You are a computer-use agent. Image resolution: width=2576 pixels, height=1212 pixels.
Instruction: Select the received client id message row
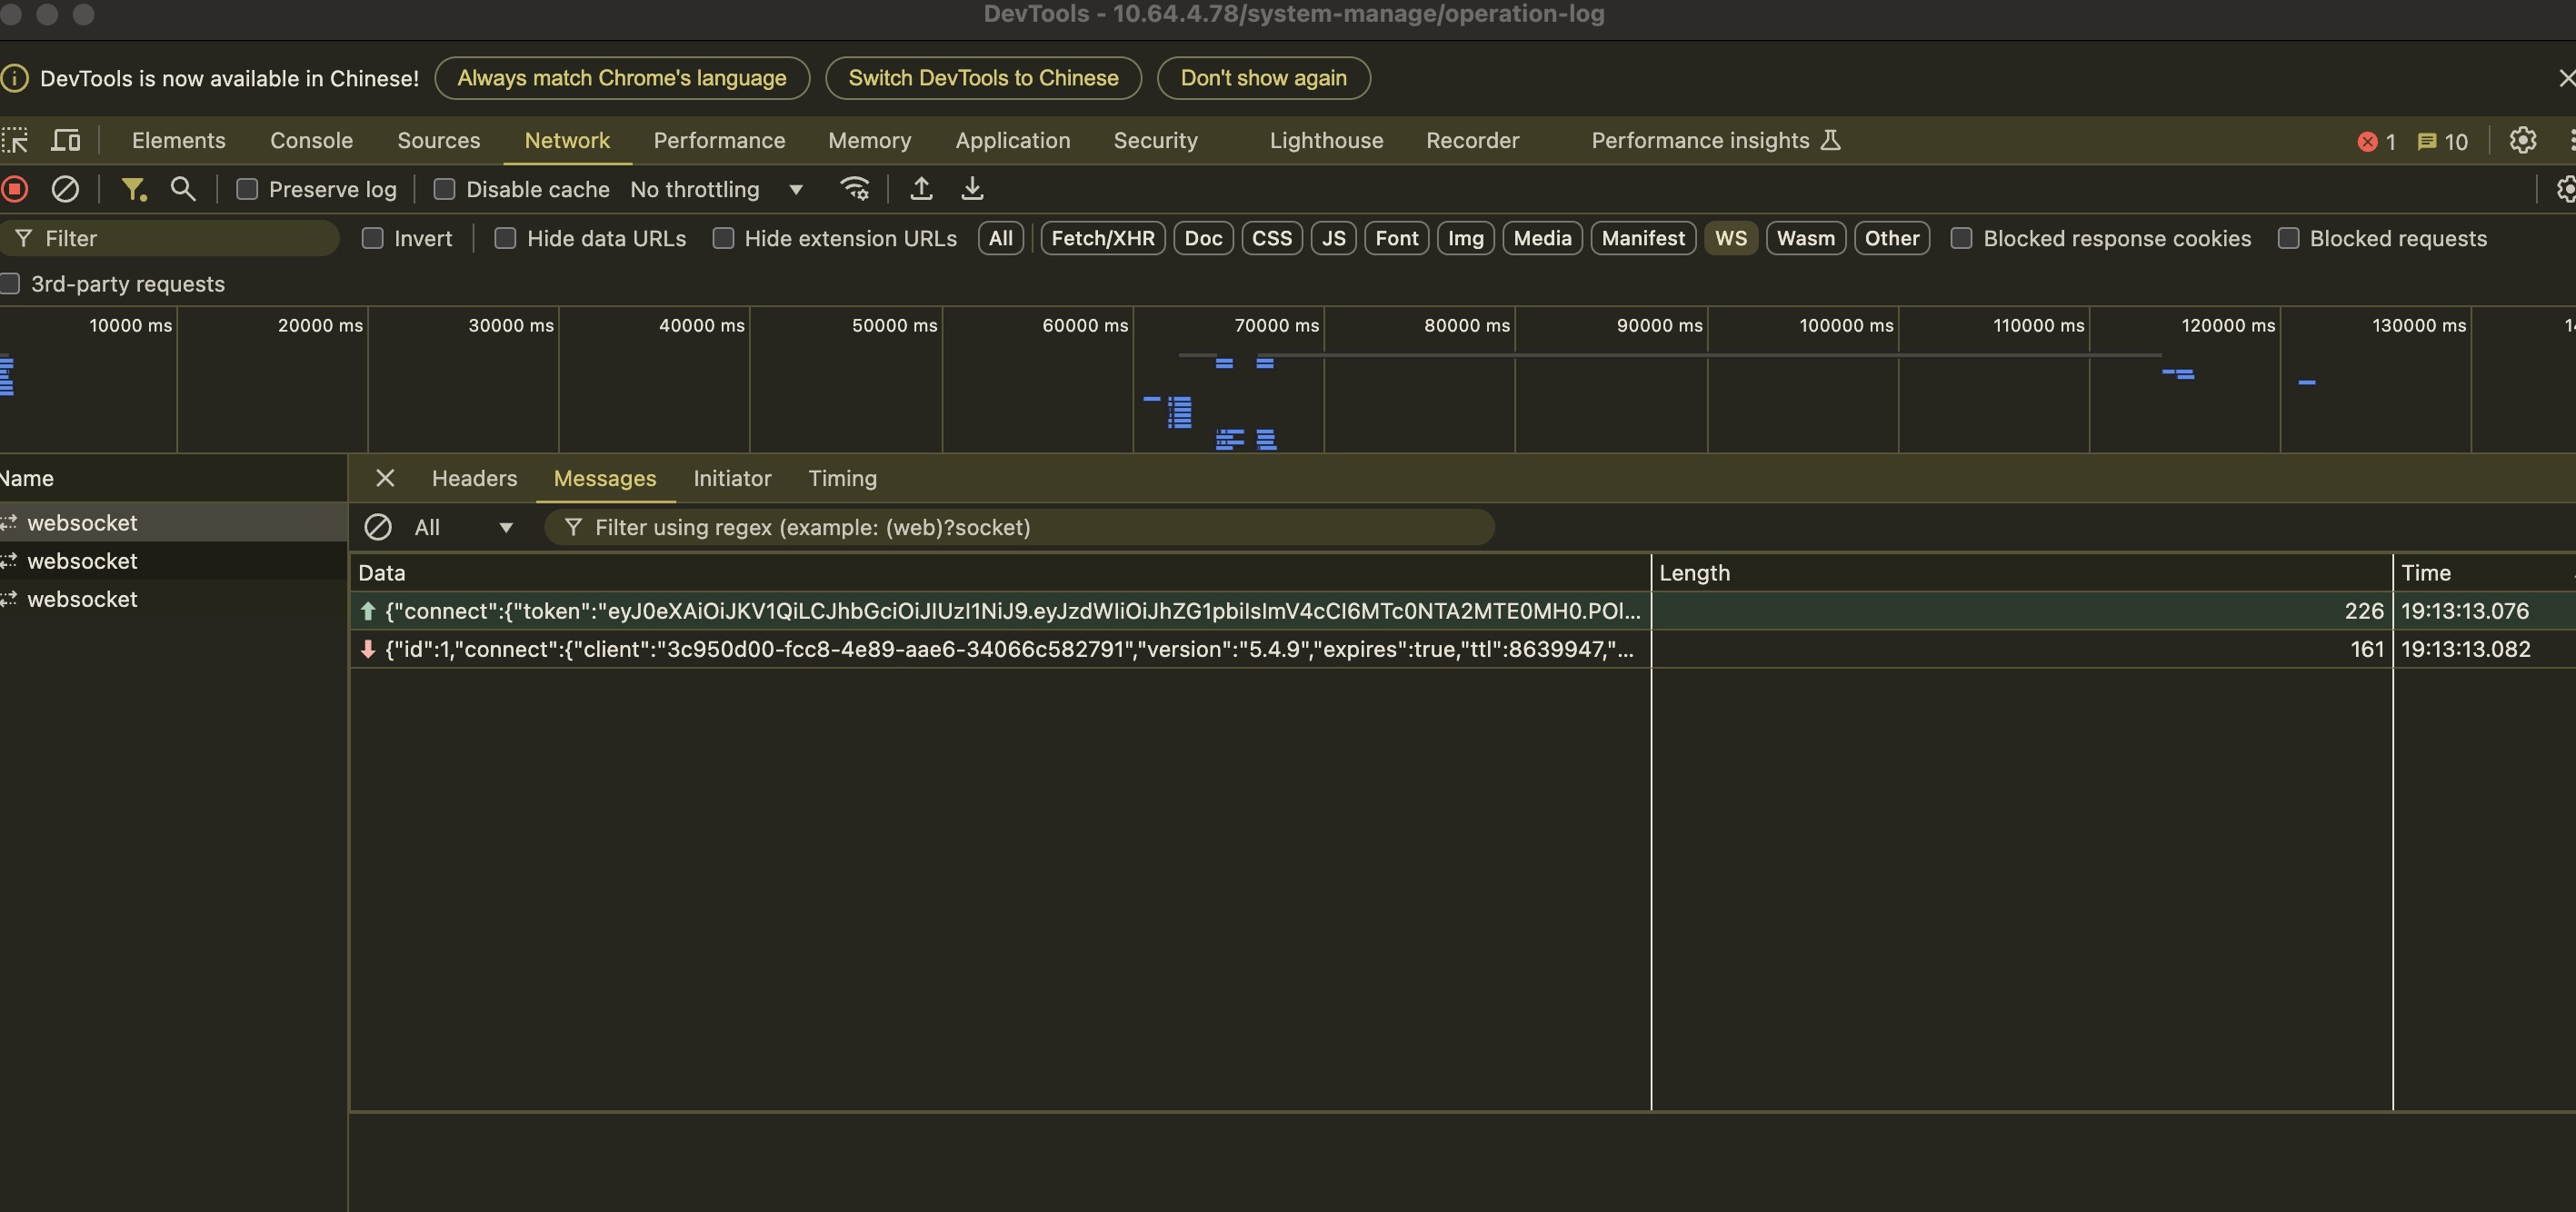pos(1462,650)
